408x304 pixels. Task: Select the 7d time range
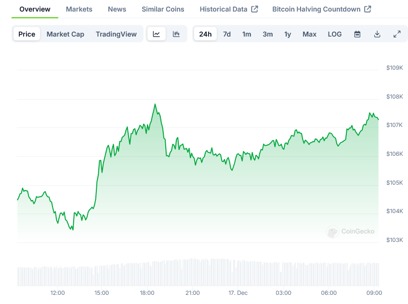click(x=227, y=34)
